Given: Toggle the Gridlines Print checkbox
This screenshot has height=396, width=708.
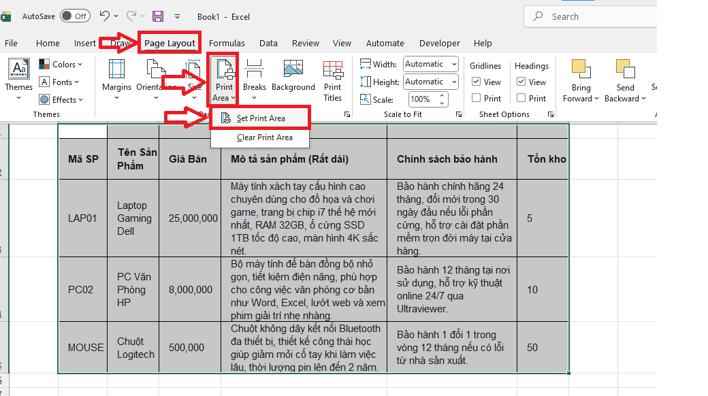Looking at the screenshot, I should [476, 98].
